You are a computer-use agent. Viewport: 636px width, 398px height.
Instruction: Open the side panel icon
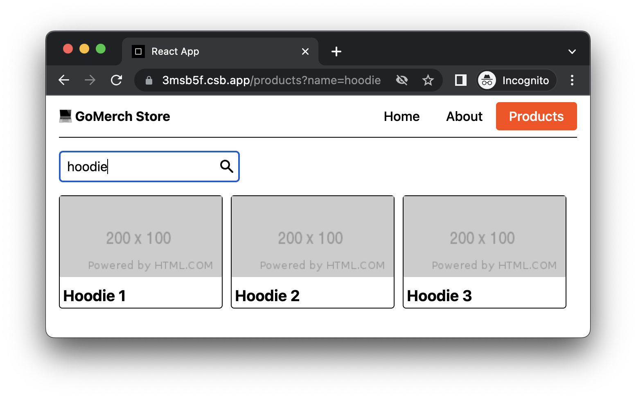pos(461,80)
